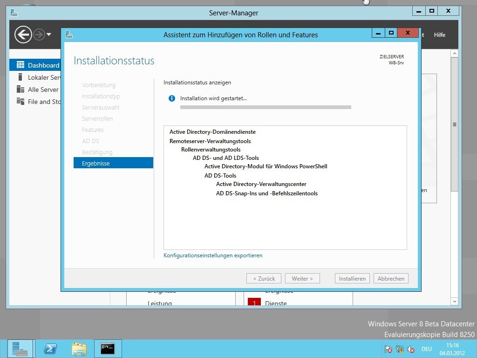Screen dimensions: 477x358
Task: Select Dashboard in the Server-Manager sidebar
Action: tap(35, 65)
